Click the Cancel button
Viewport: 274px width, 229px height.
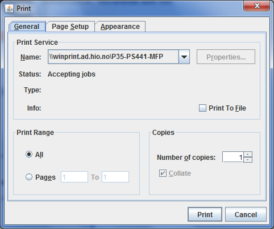click(246, 214)
